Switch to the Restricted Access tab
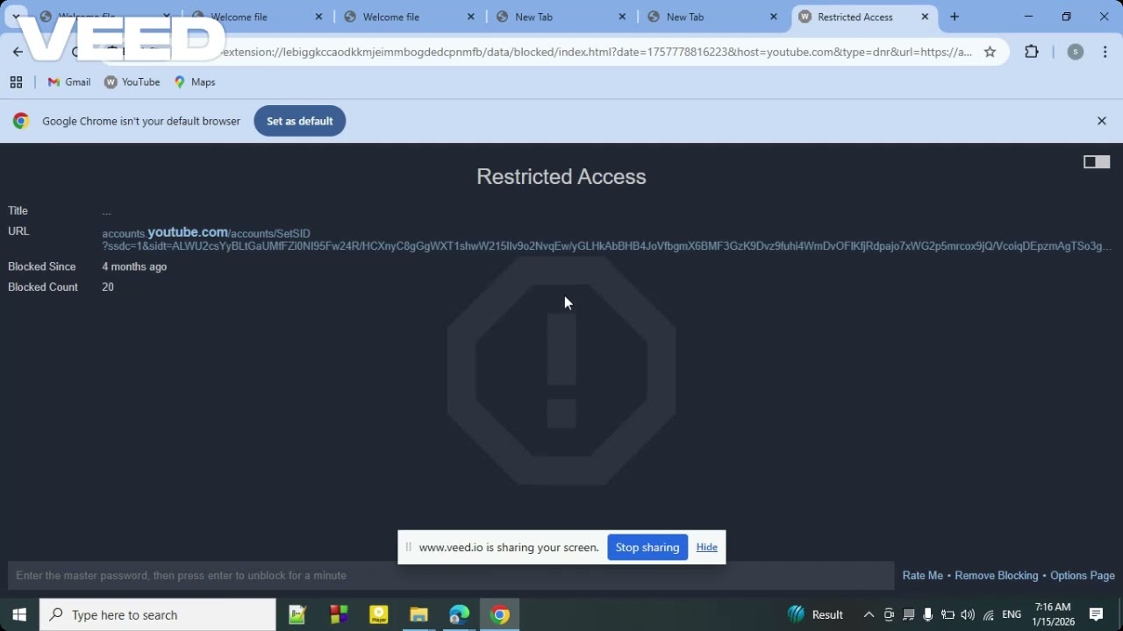The height and width of the screenshot is (631, 1123). click(855, 17)
